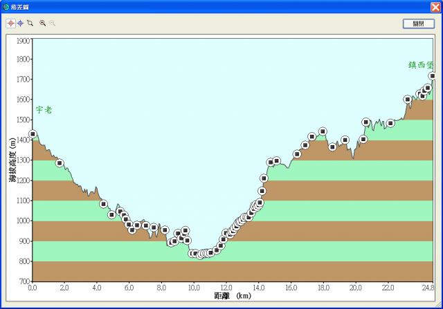Select the waypoint near 16.4 km at 1330 m
443x309 pixels.
tap(297, 154)
